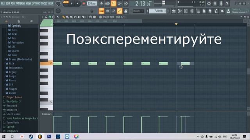The width and height of the screenshot is (250, 140).
Task: Adjust the master pitch knob
Action: coord(58,11)
